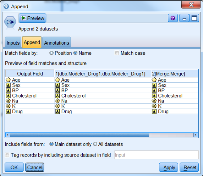
Task: Click the right scroll arrow of field table
Action: tap(196, 135)
